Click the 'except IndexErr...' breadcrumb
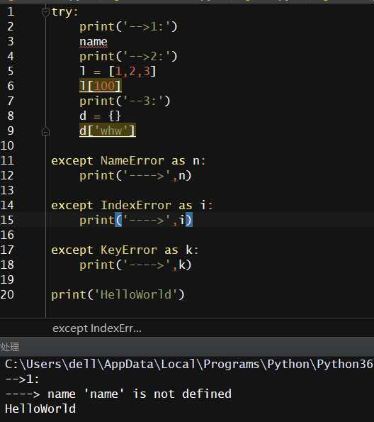374x422 pixels. coord(97,328)
